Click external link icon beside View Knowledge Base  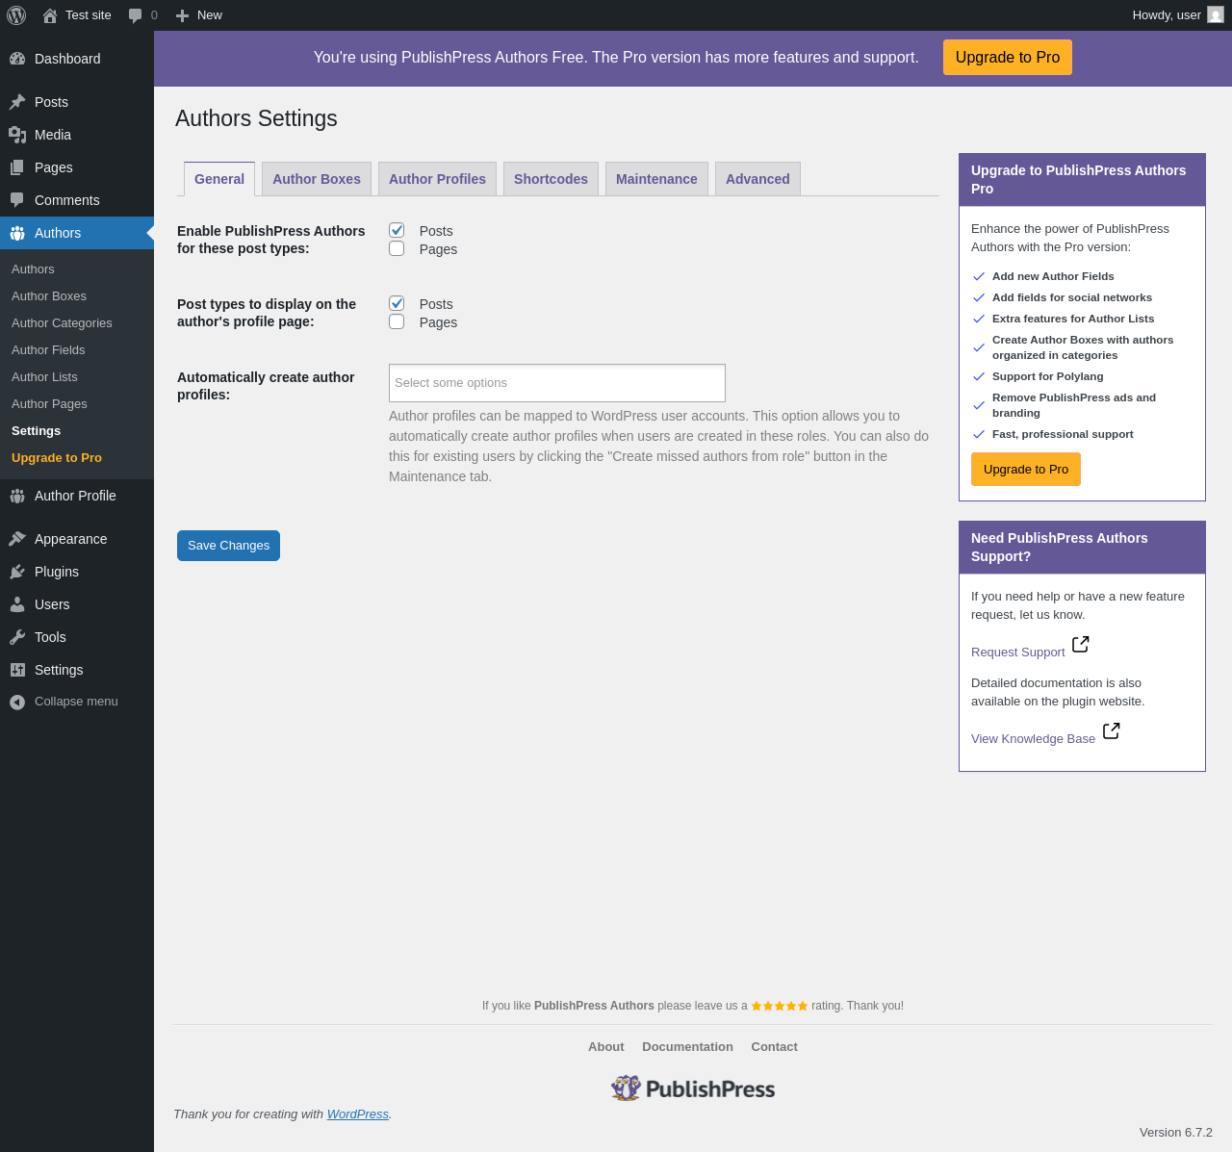[x=1112, y=730]
